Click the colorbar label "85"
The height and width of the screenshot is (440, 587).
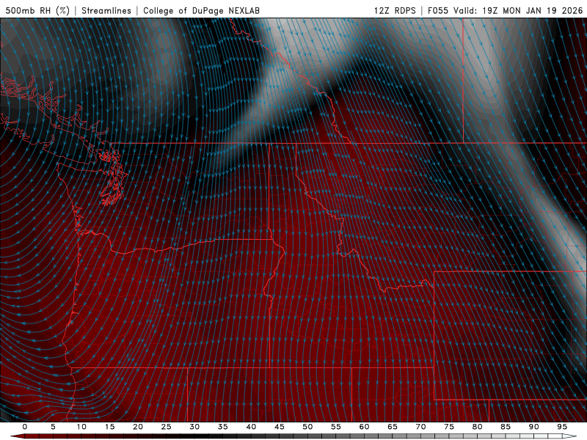(506, 427)
